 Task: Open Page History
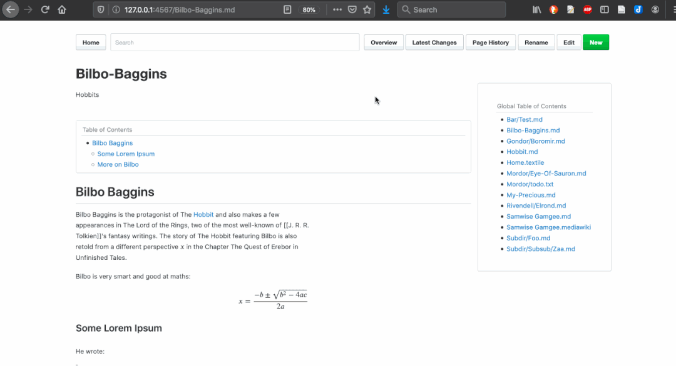click(x=491, y=42)
